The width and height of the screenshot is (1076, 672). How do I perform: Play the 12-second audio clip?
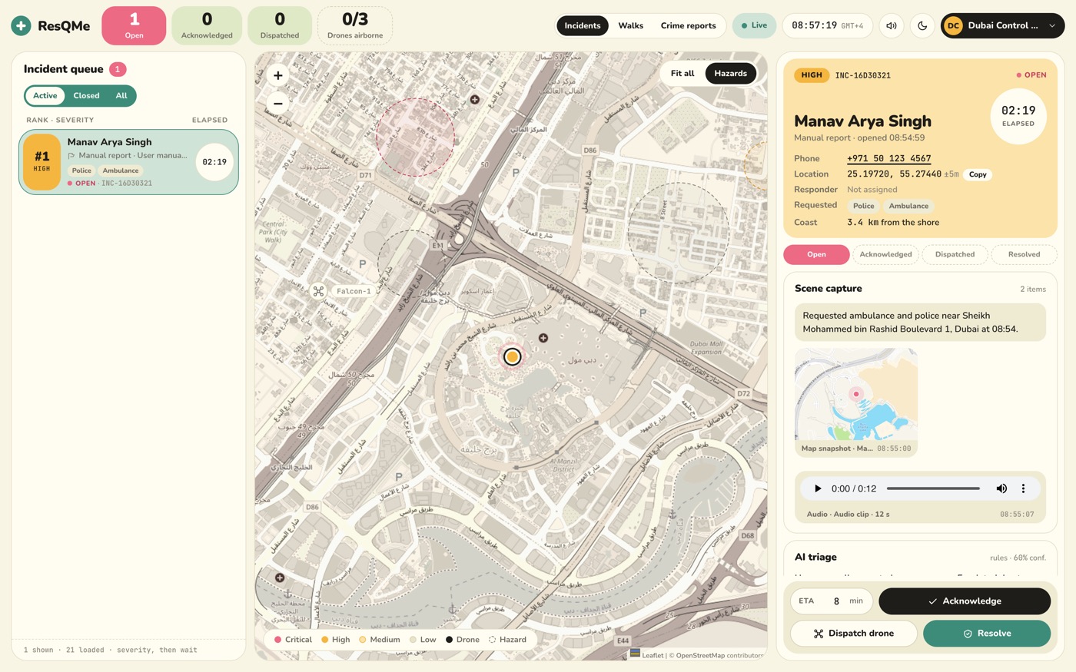pos(818,488)
